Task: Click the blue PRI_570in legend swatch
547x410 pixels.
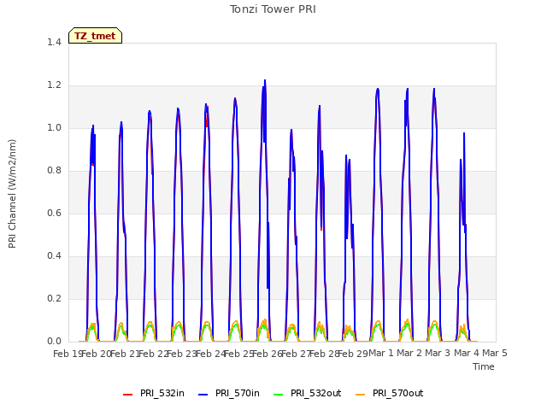Action: [x=203, y=395]
